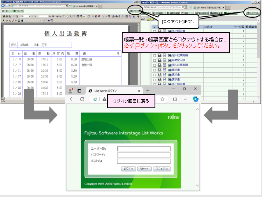Toggle the select-all checkbox in the list header
The width and height of the screenshot is (262, 197).
point(155,27)
